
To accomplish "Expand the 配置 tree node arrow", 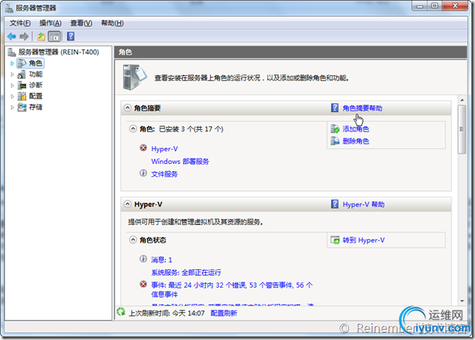I will [12, 97].
